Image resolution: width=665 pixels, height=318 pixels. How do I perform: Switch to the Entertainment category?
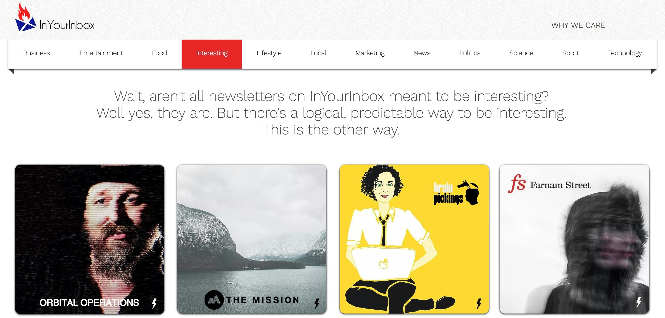coord(101,53)
